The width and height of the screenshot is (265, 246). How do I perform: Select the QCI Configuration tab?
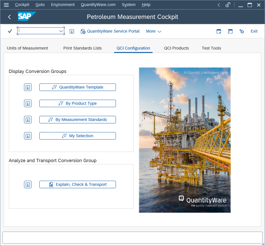pyautogui.click(x=133, y=48)
